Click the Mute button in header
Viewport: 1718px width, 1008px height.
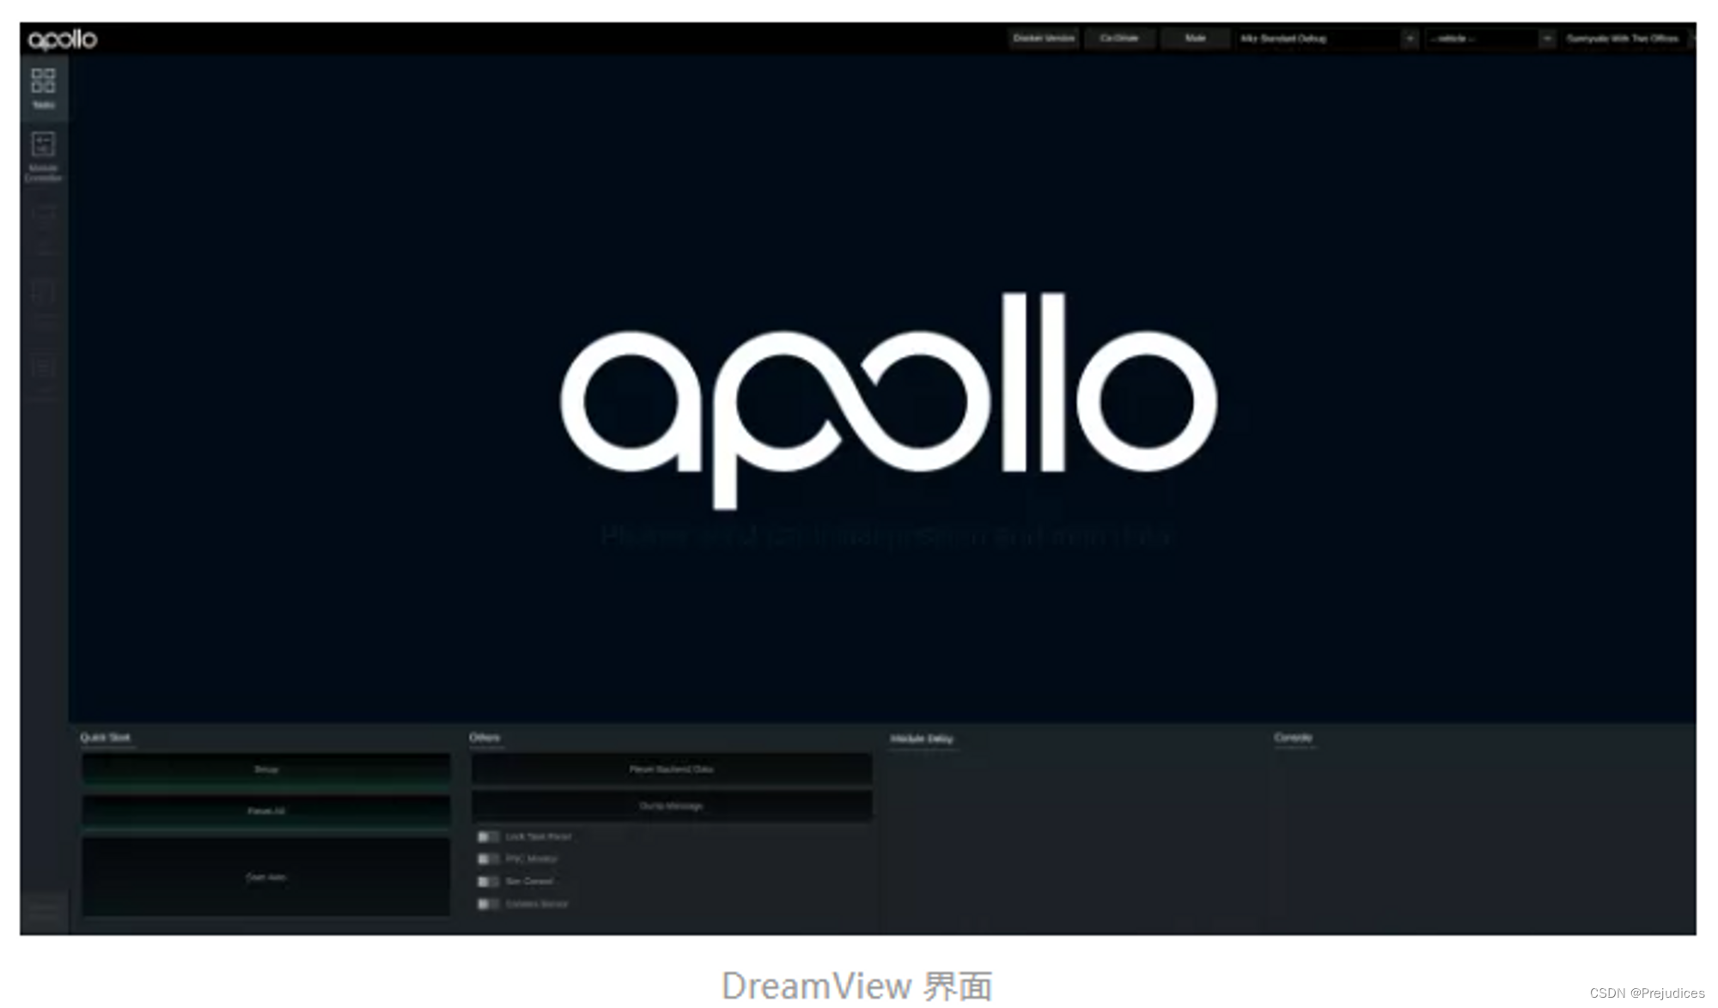coord(1195,39)
